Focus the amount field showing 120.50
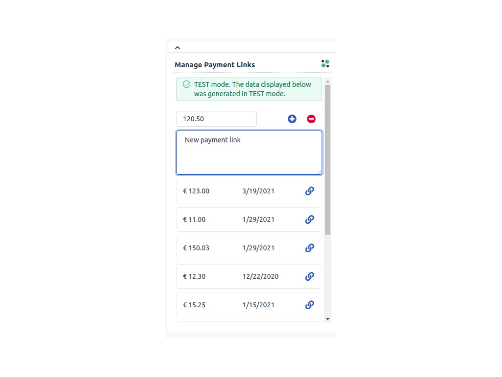The image size is (502, 377). (216, 119)
